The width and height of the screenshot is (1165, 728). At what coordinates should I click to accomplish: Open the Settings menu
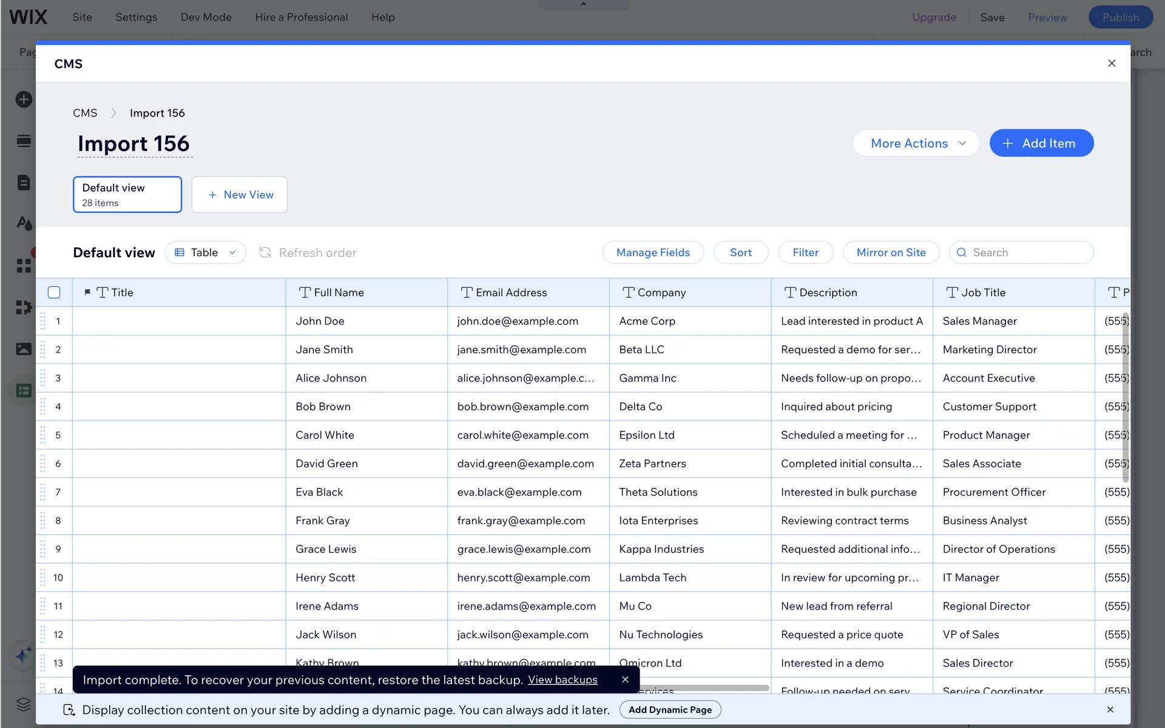coord(136,17)
